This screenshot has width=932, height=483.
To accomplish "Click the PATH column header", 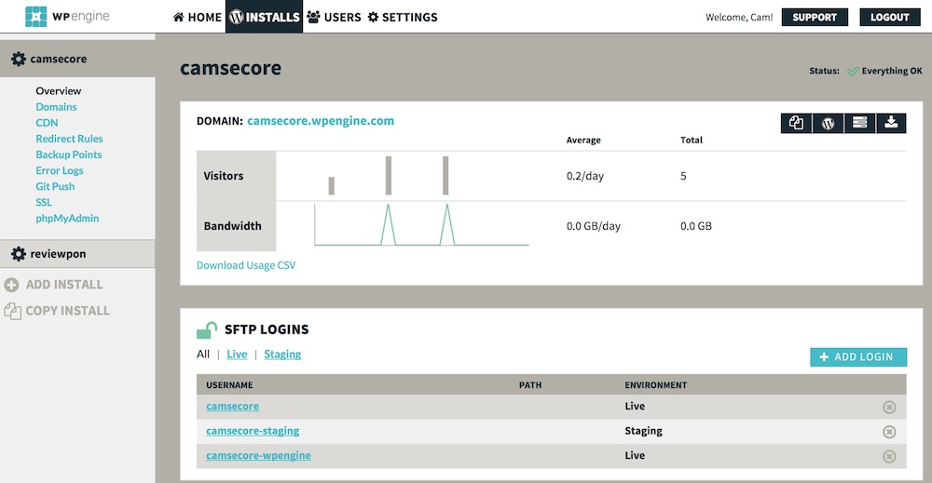I will pos(530,385).
